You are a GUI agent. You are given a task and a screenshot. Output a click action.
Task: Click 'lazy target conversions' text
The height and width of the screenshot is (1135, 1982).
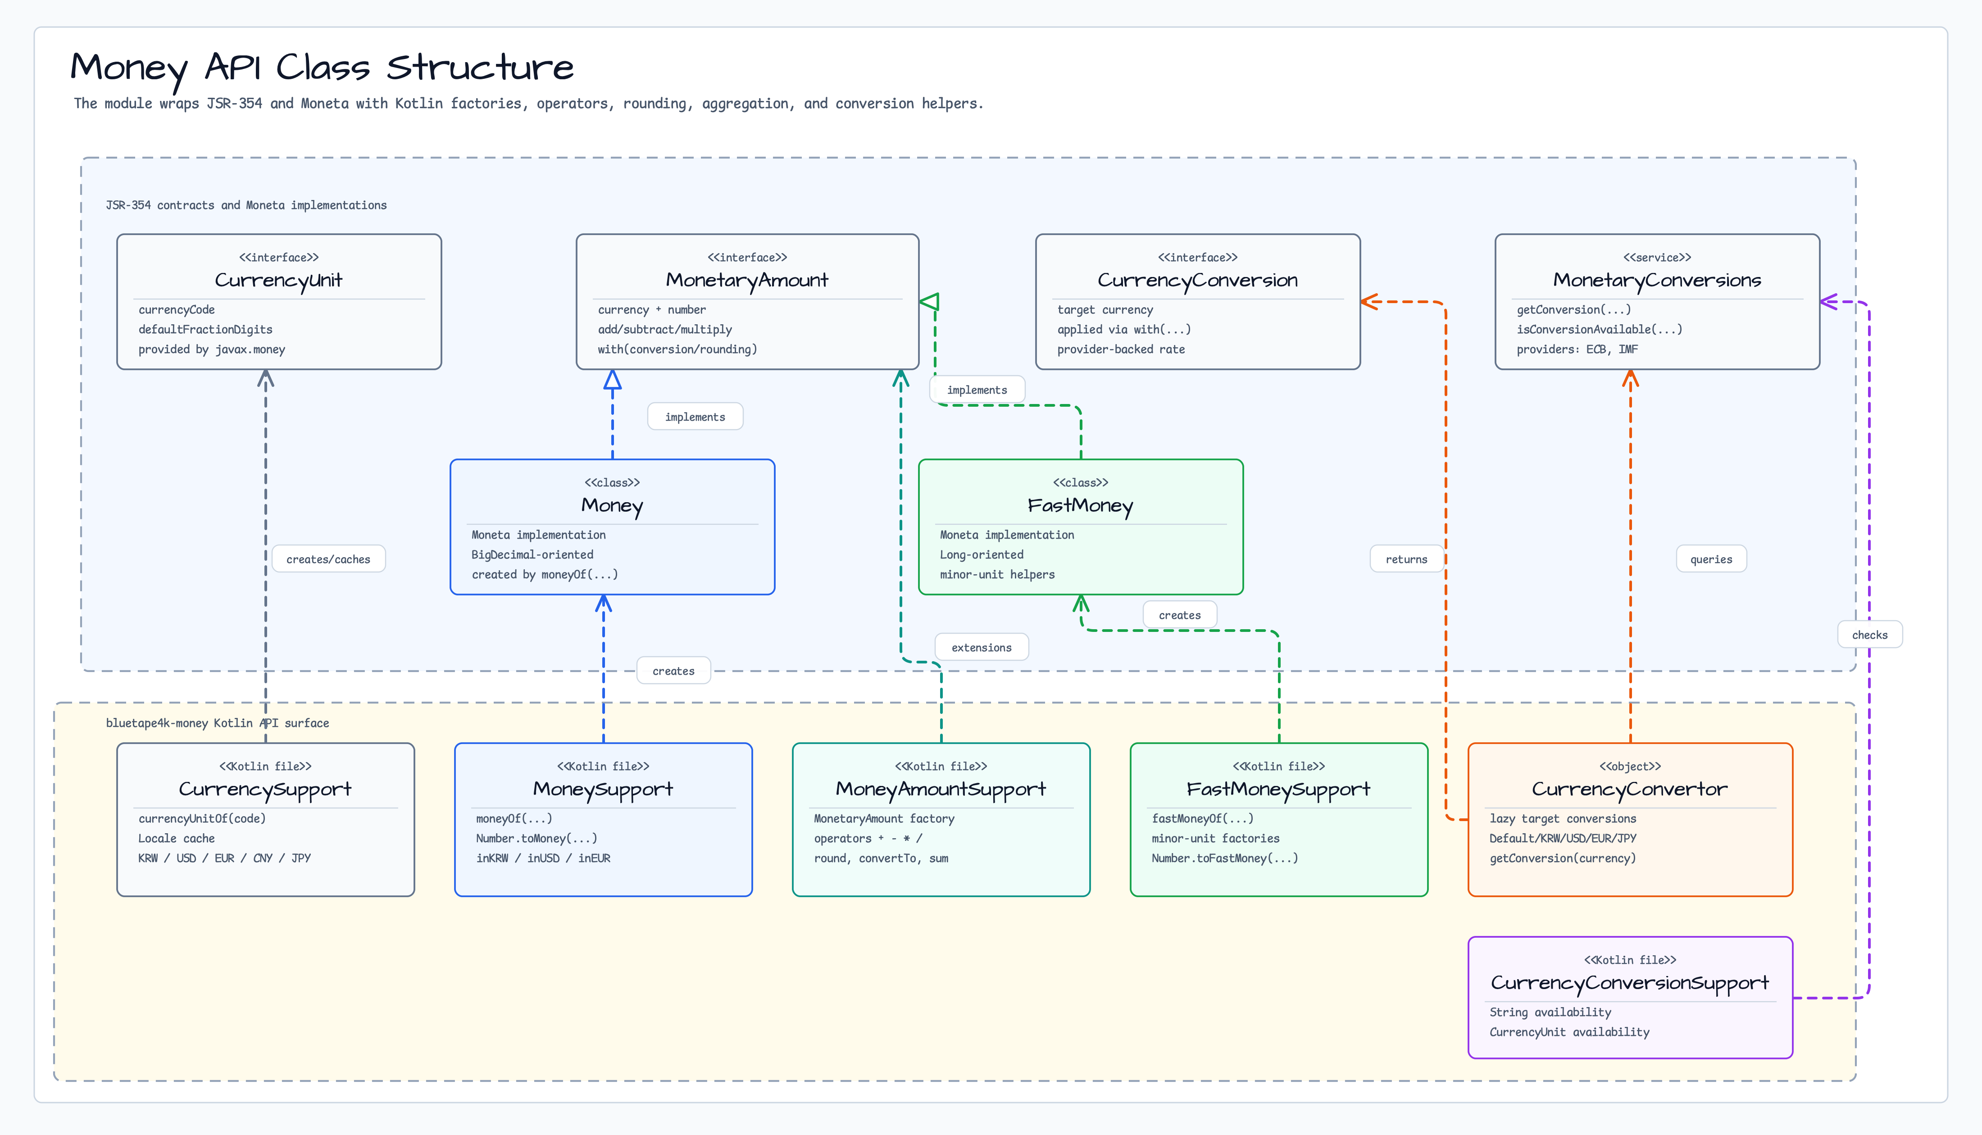tap(1563, 818)
